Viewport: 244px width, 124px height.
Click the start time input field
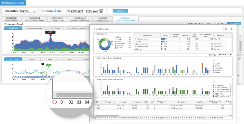pyautogui.click(x=77, y=11)
